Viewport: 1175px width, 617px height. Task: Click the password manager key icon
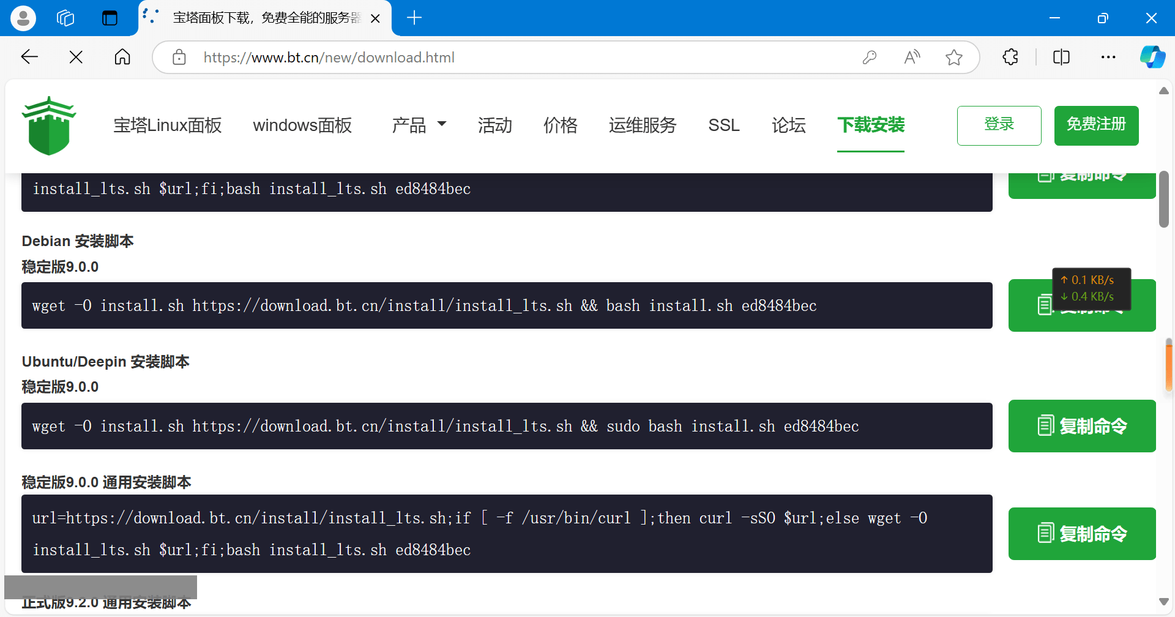pos(870,58)
